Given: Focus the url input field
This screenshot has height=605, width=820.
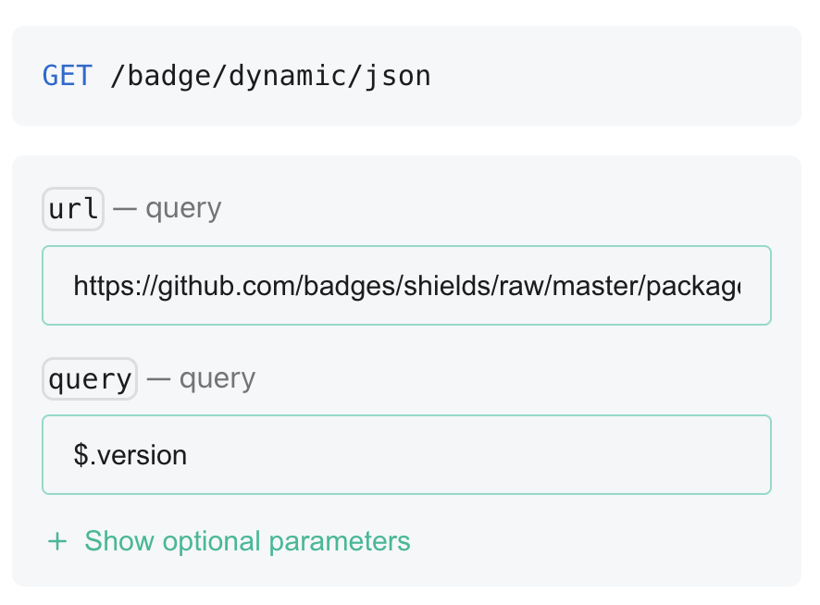Looking at the screenshot, I should coord(406,286).
